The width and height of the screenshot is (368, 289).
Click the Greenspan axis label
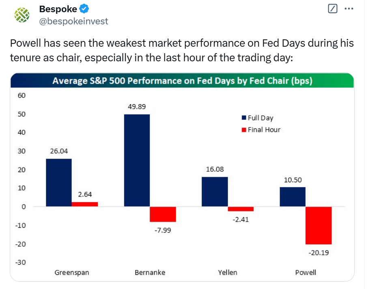[x=72, y=272]
